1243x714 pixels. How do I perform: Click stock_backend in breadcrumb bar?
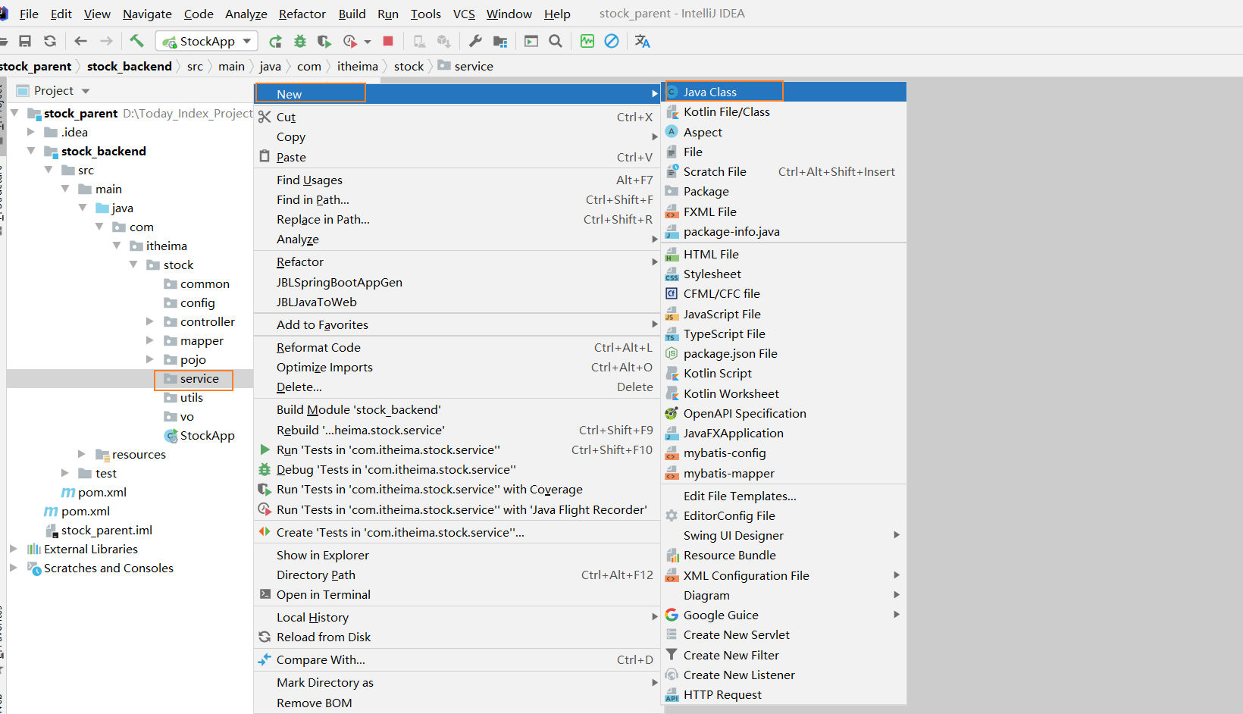click(130, 67)
